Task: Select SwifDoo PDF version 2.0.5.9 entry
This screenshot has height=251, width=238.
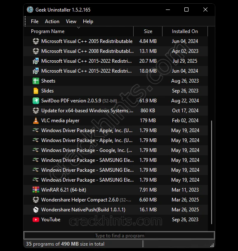Action: click(x=116, y=101)
